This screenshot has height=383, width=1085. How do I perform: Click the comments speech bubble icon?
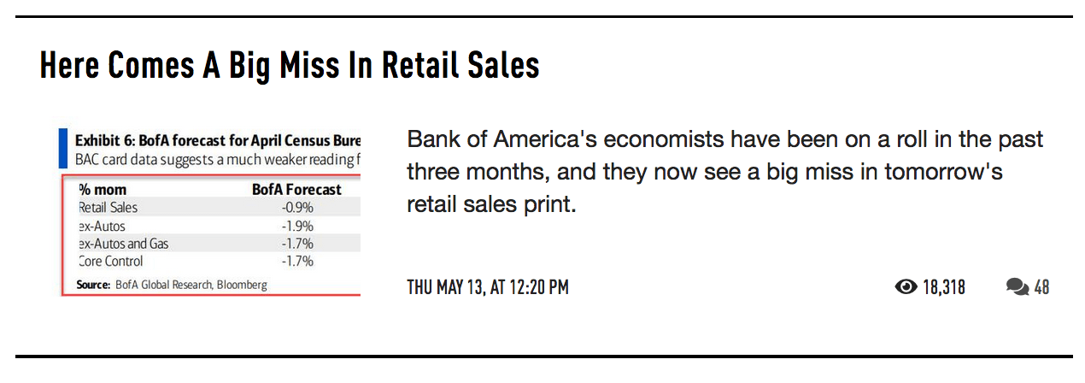point(1017,287)
